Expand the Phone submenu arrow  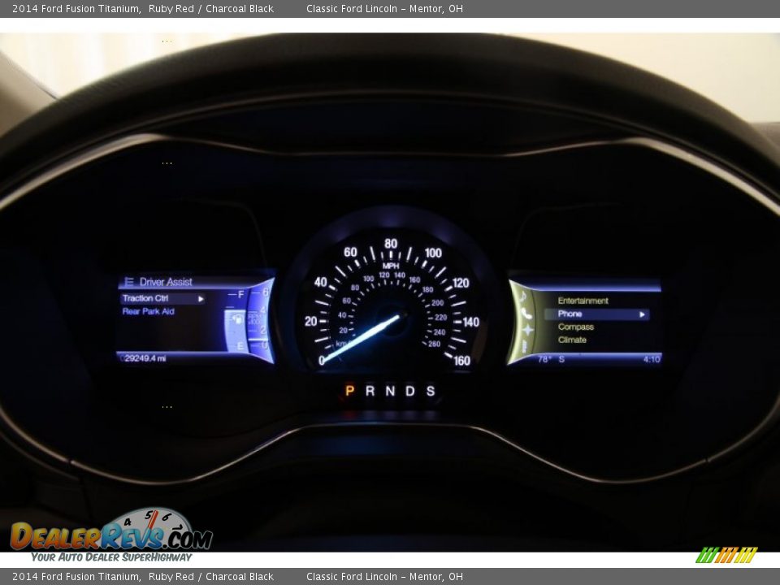642,314
